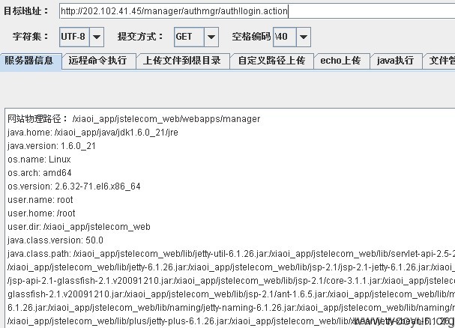This screenshot has width=455, height=328.
Task: Open the 上传文件到根目录 tab
Action: 182,61
